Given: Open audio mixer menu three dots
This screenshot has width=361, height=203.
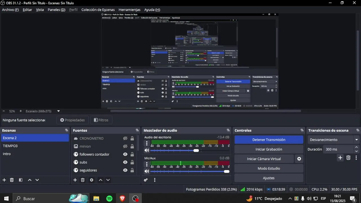Looking at the screenshot, I should (155, 180).
